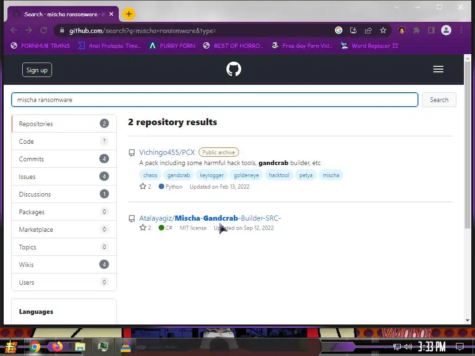This screenshot has height=356, width=475.
Task: Open the Chrome profile avatar
Action: pyautogui.click(x=446, y=30)
